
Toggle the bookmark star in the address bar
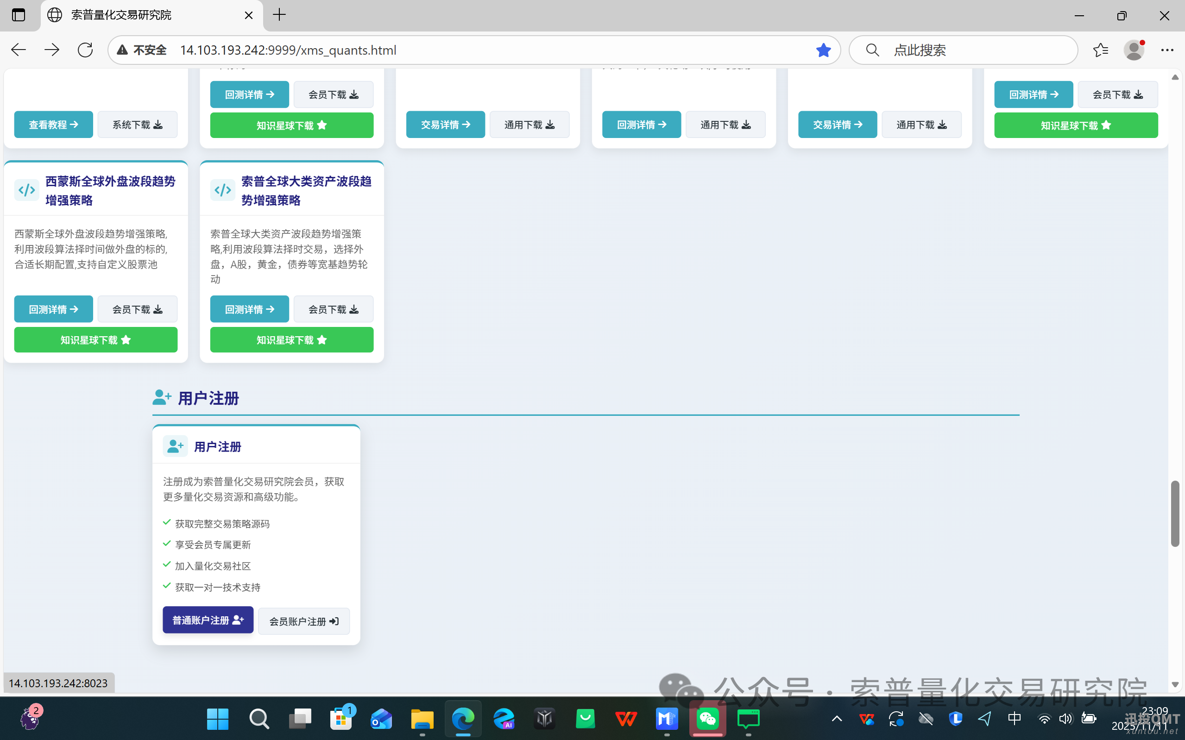[824, 50]
